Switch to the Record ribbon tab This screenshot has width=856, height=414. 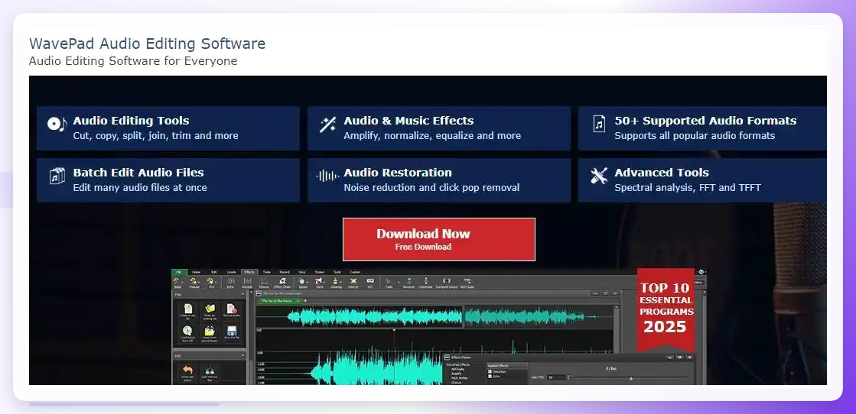[285, 272]
